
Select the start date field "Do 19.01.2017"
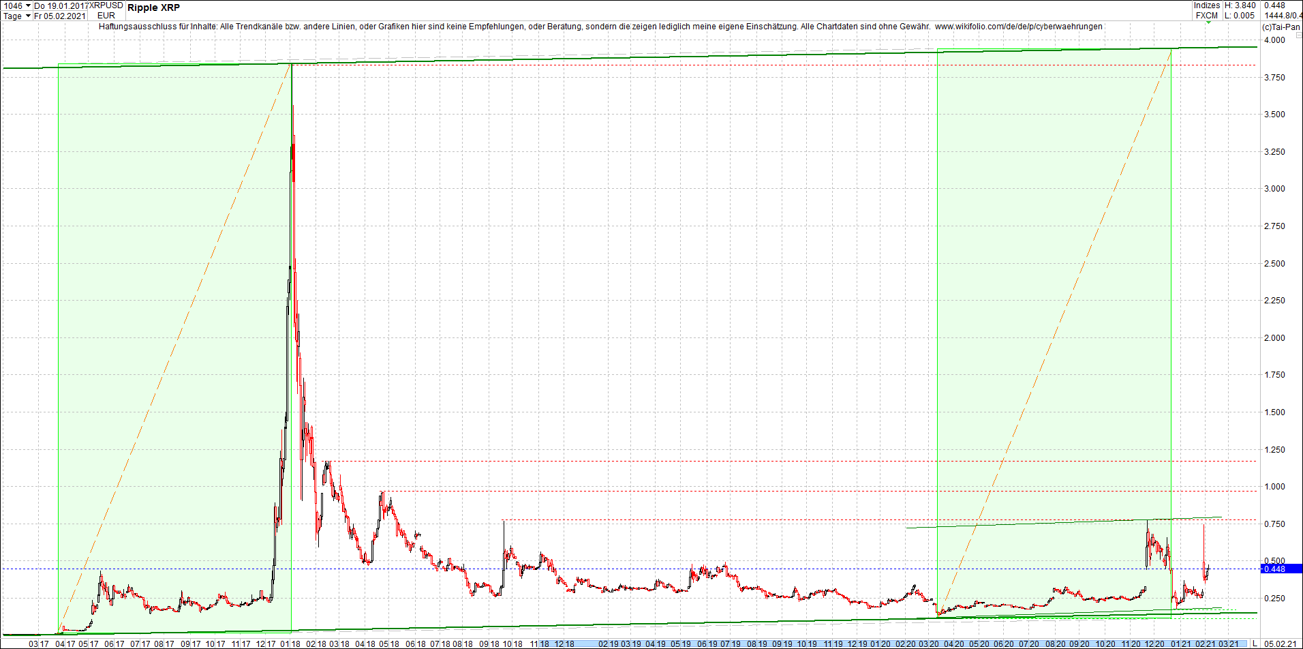[x=60, y=6]
